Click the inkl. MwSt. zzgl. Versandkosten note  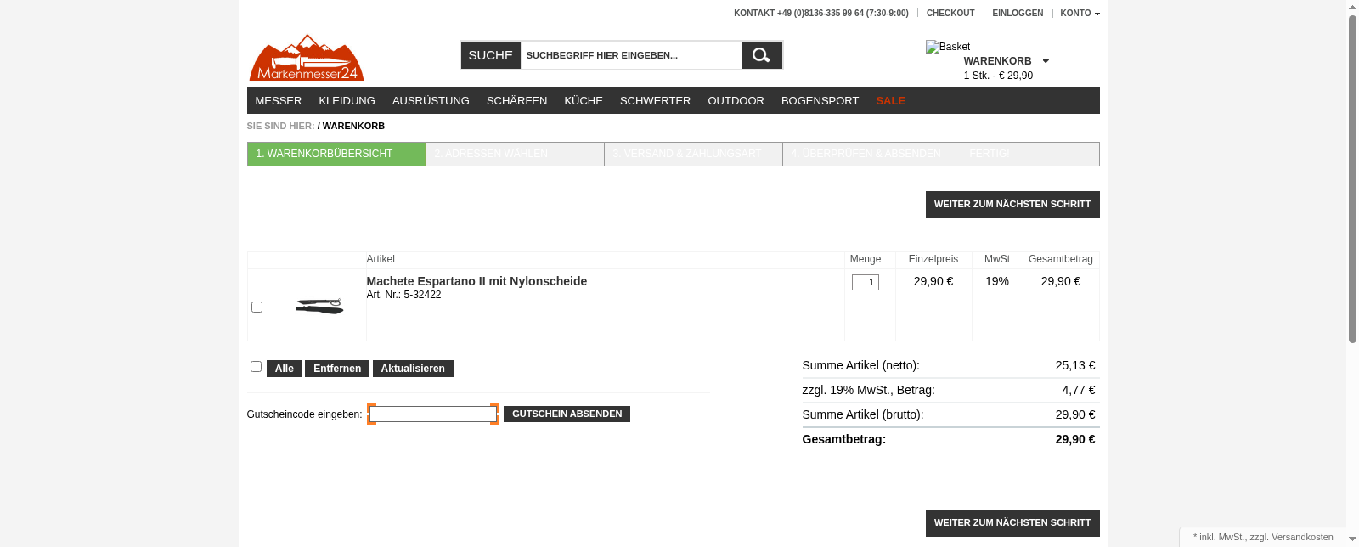pos(1263,537)
